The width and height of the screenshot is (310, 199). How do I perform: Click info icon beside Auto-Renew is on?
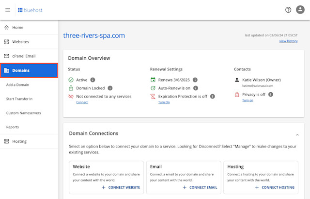pyautogui.click(x=196, y=88)
